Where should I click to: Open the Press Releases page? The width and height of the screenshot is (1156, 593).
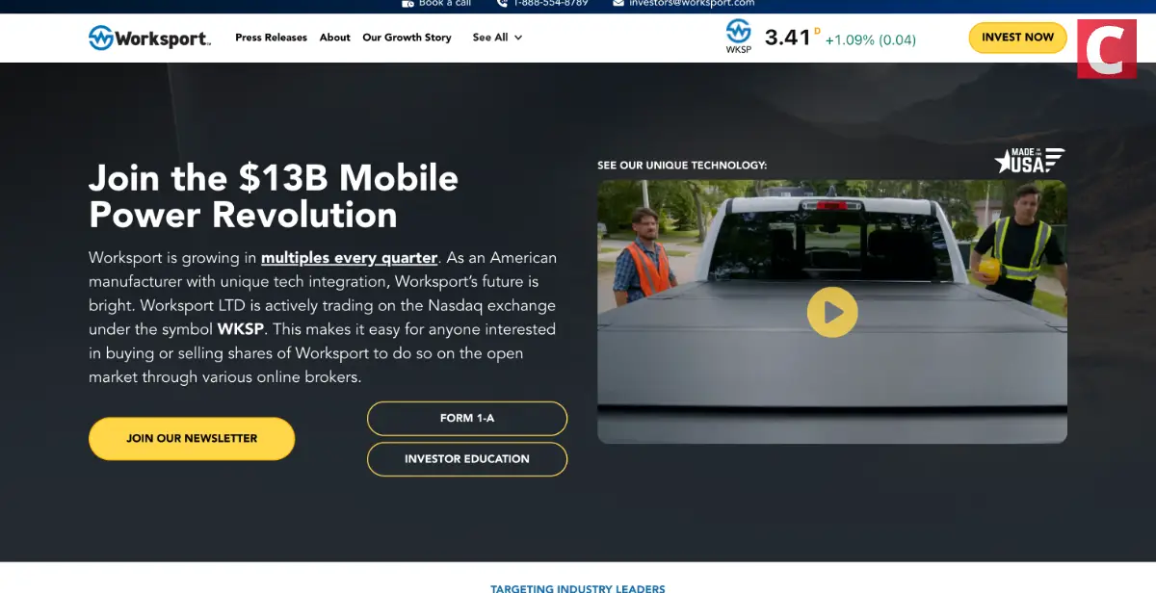[x=271, y=38]
